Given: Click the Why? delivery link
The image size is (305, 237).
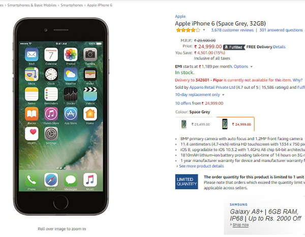Looking at the screenshot, I should tap(297, 80).
